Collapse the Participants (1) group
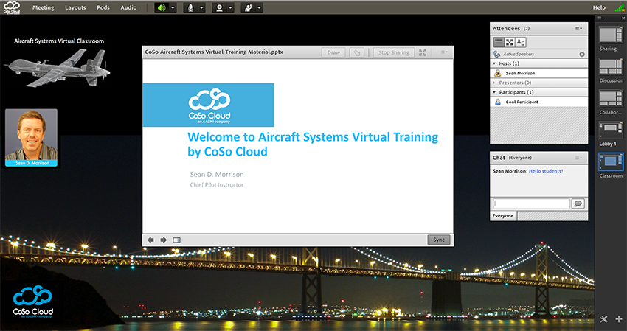 pyautogui.click(x=495, y=92)
